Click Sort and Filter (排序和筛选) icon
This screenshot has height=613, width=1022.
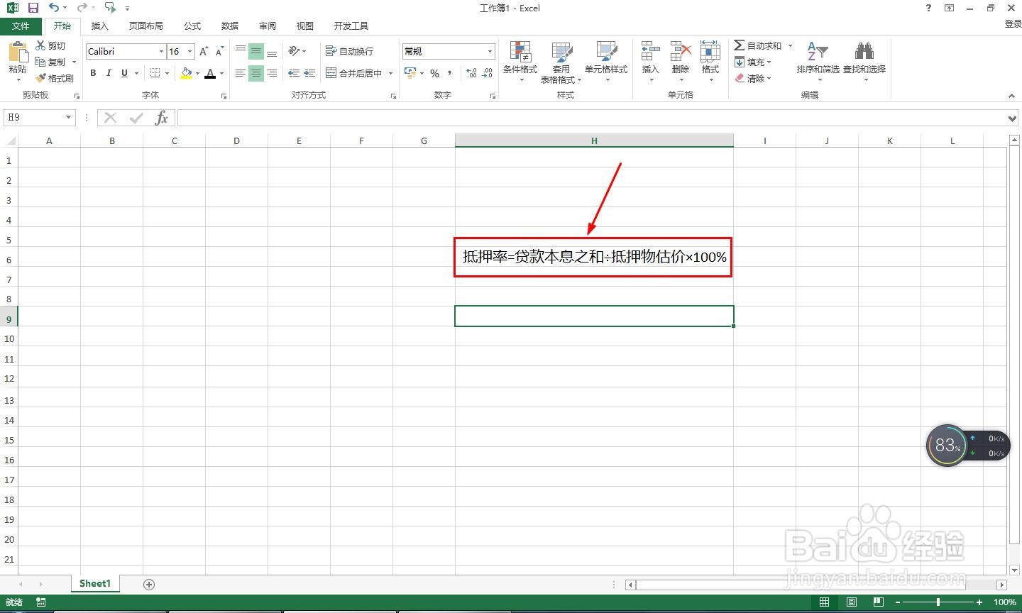[x=818, y=52]
